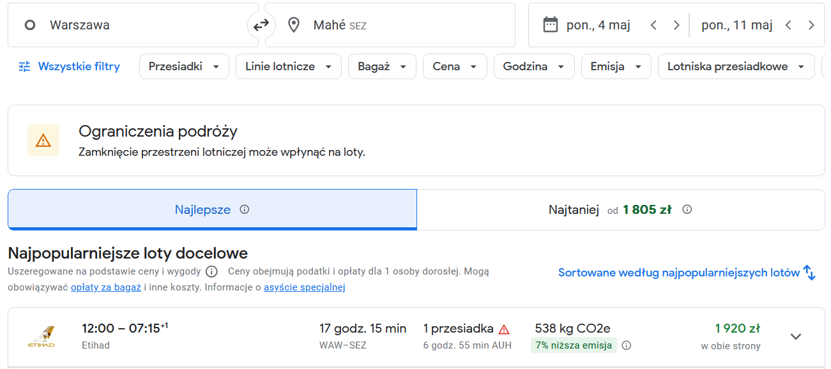Image resolution: width=831 pixels, height=369 pixels.
Task: Click the sort arrows icon
Action: [809, 273]
